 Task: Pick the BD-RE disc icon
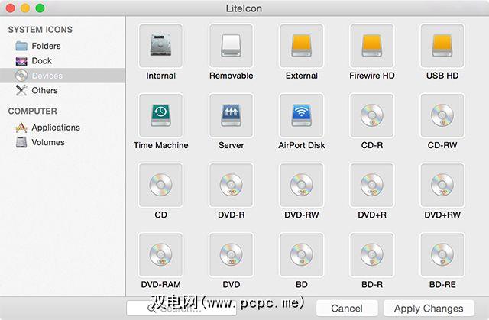coord(442,255)
